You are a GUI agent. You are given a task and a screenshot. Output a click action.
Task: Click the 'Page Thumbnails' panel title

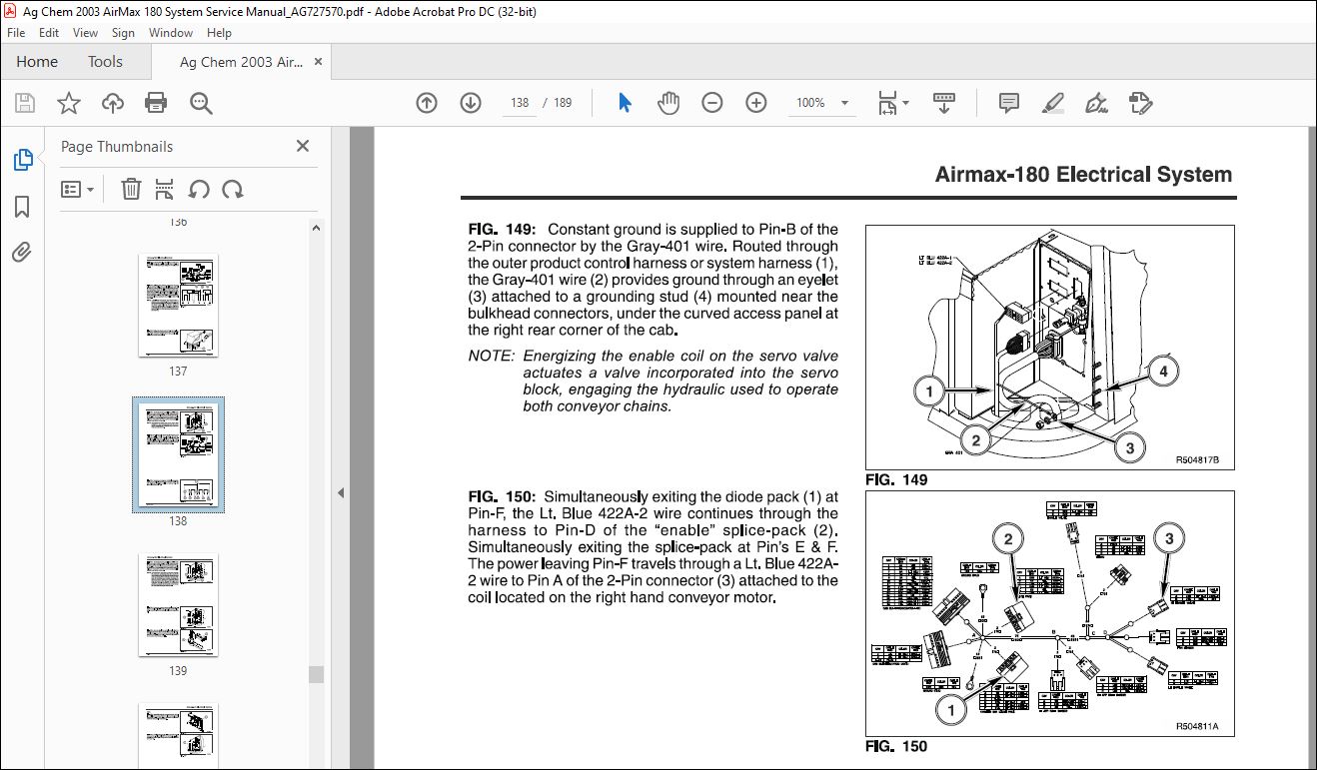pos(117,147)
